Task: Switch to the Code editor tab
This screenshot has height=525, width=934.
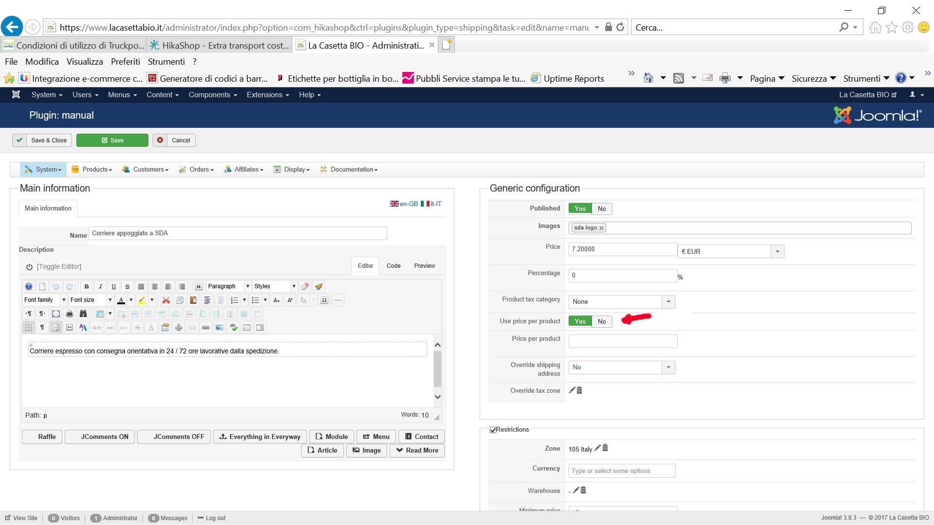Action: (x=394, y=266)
